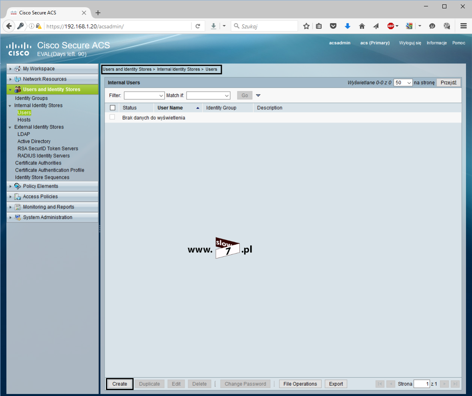The image size is (472, 396).
Task: Open Active Directory in the sidebar
Action: 34,141
